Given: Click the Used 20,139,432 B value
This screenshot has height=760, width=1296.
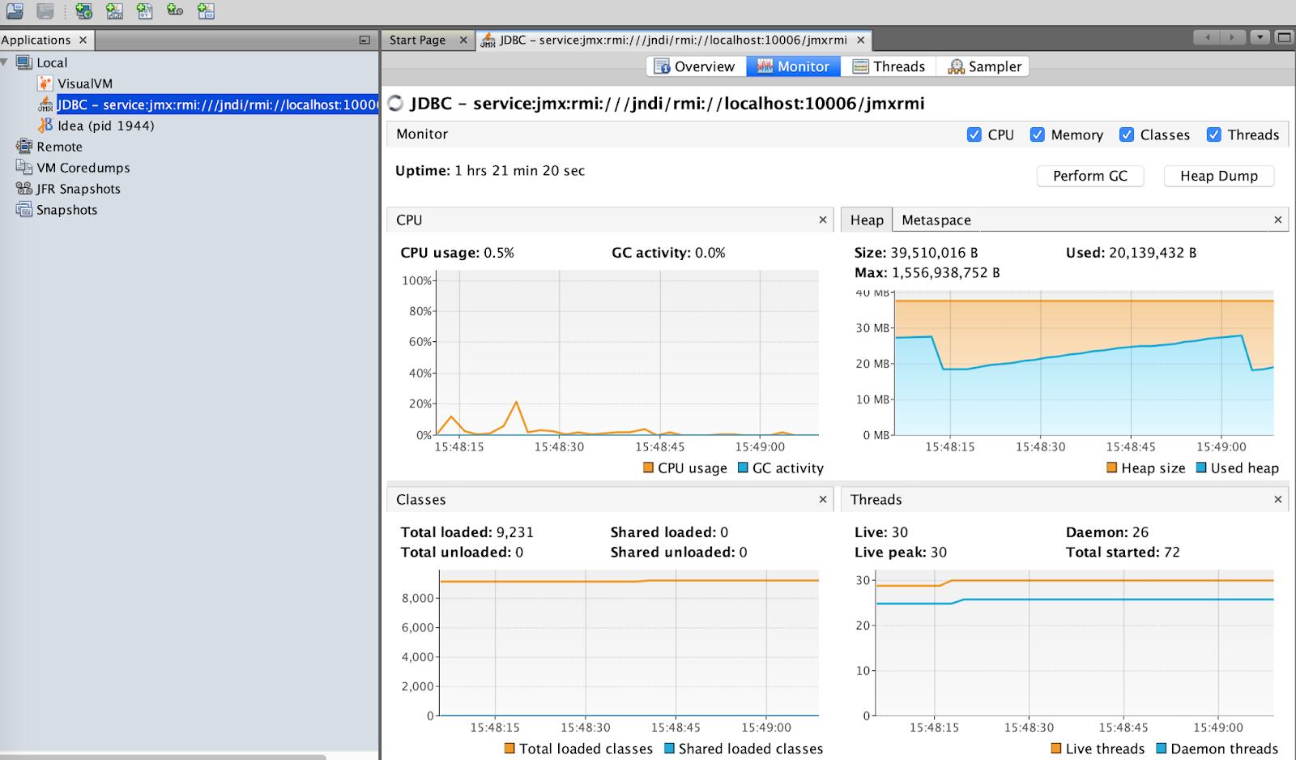Looking at the screenshot, I should tap(1153, 253).
